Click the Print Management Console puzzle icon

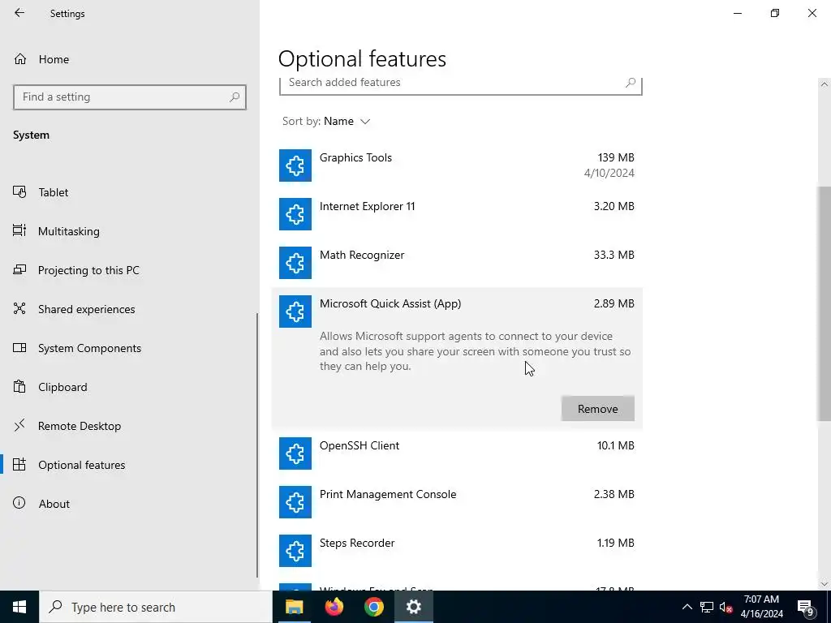[295, 502]
